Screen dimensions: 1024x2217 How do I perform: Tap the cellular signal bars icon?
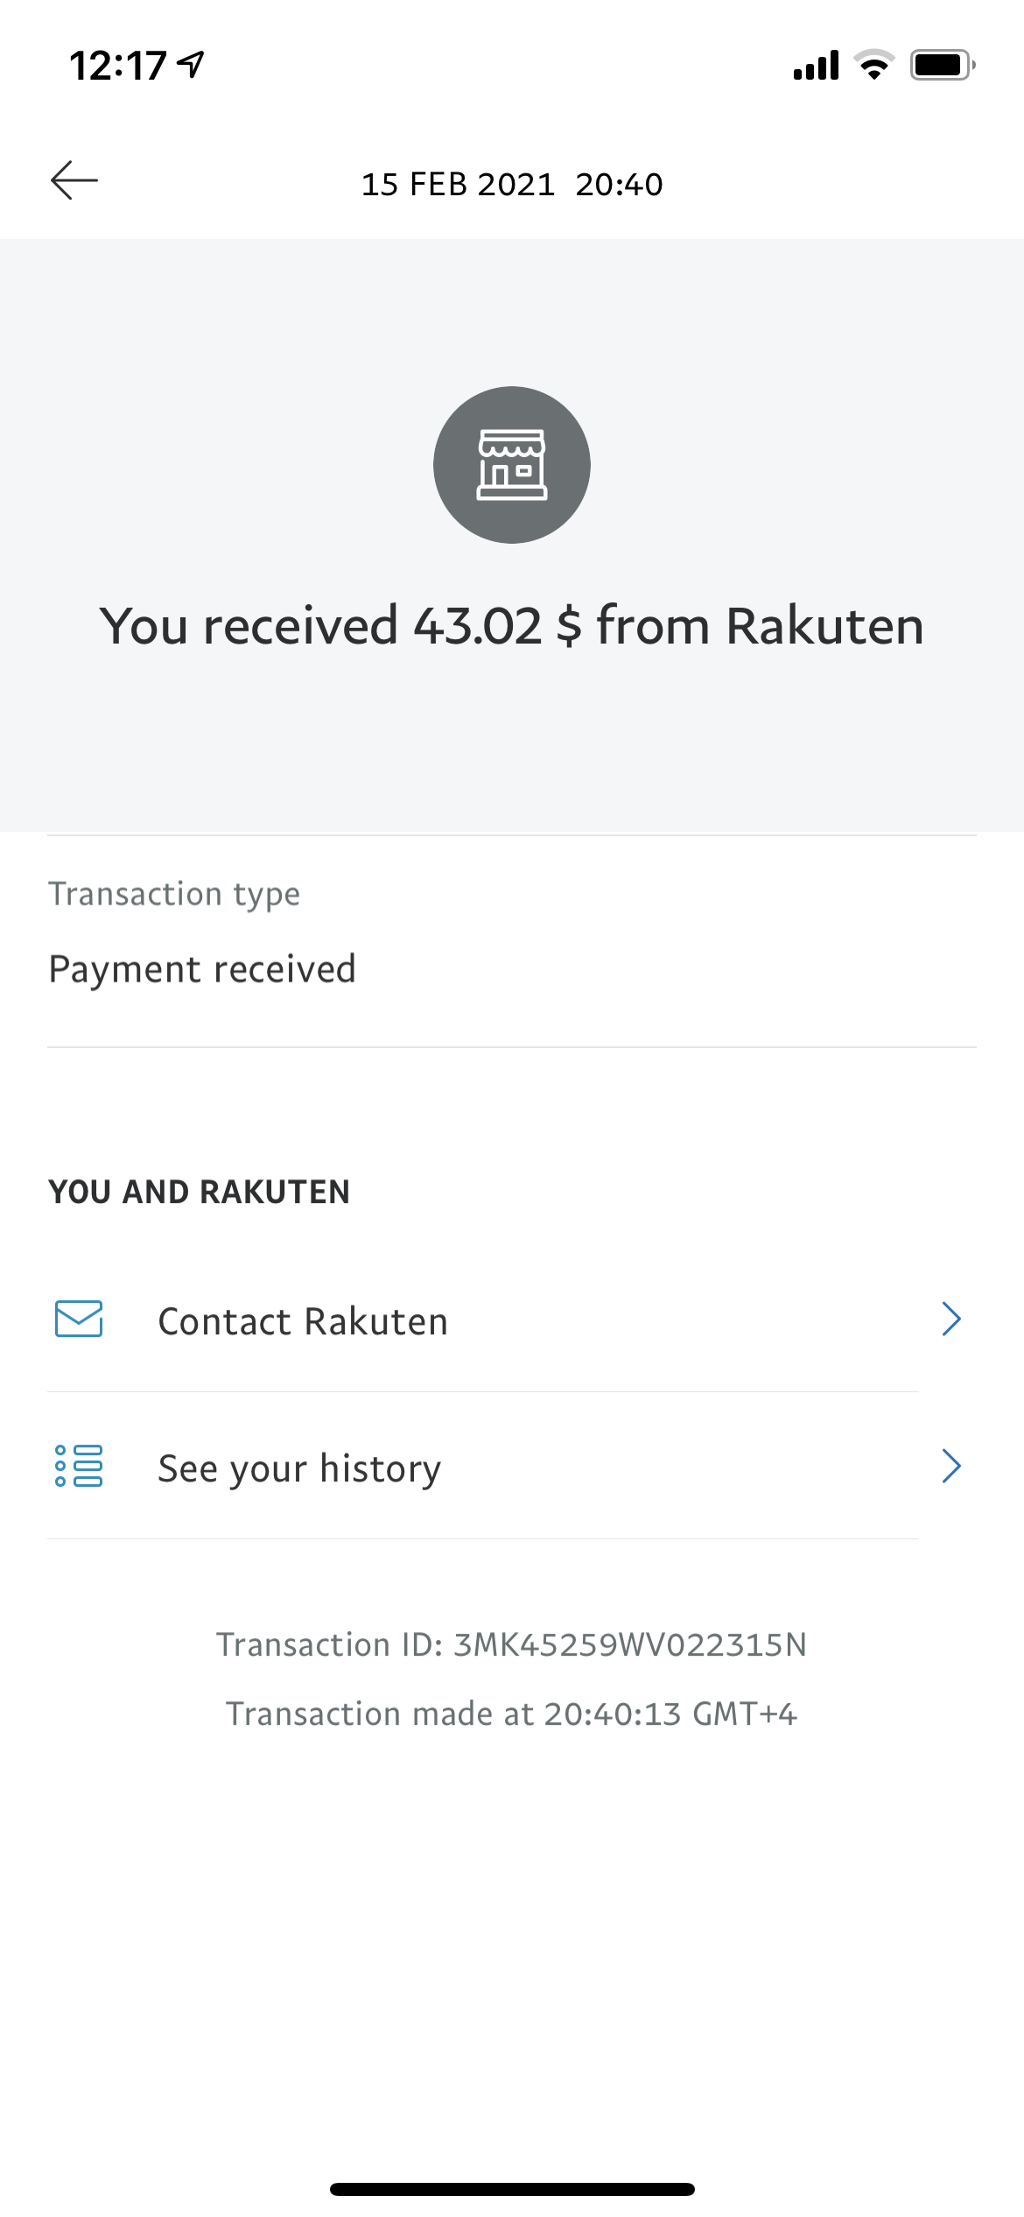point(816,65)
